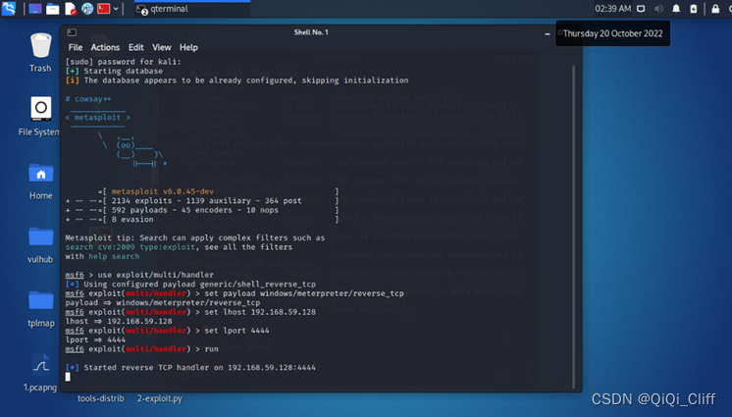The image size is (732, 417).
Task: Open the View menu
Action: 162,47
